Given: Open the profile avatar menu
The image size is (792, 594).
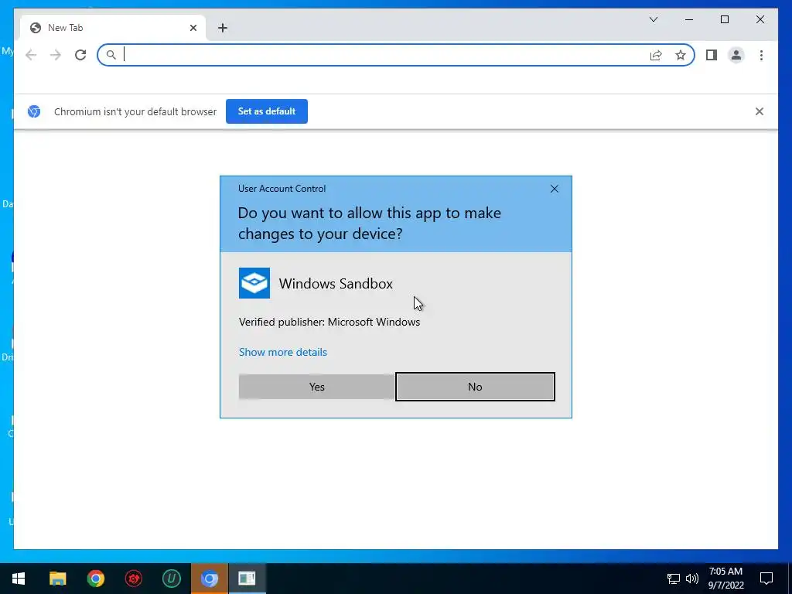Looking at the screenshot, I should [x=736, y=55].
